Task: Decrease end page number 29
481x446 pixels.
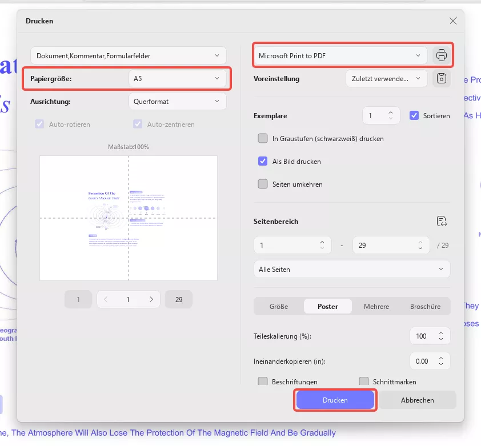Action: (x=420, y=248)
